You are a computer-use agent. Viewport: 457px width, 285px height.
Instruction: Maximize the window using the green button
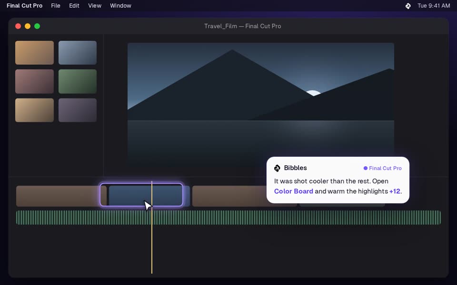pos(37,26)
